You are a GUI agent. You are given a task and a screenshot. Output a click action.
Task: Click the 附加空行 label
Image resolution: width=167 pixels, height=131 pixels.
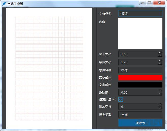coord(105,106)
